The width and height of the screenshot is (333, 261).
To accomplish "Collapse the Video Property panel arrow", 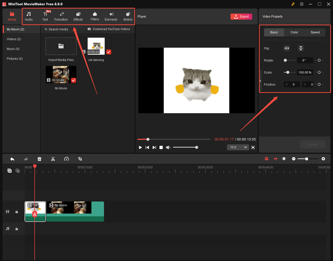I will click(260, 81).
